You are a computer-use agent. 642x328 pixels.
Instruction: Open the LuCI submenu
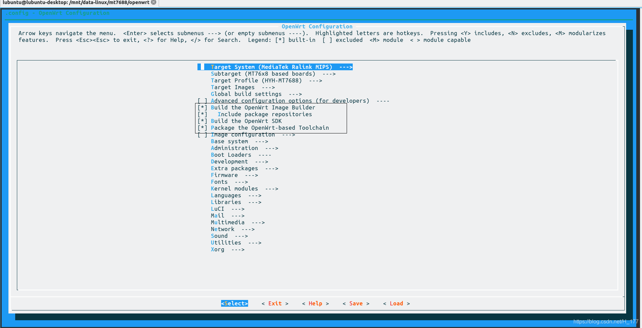pyautogui.click(x=228, y=209)
